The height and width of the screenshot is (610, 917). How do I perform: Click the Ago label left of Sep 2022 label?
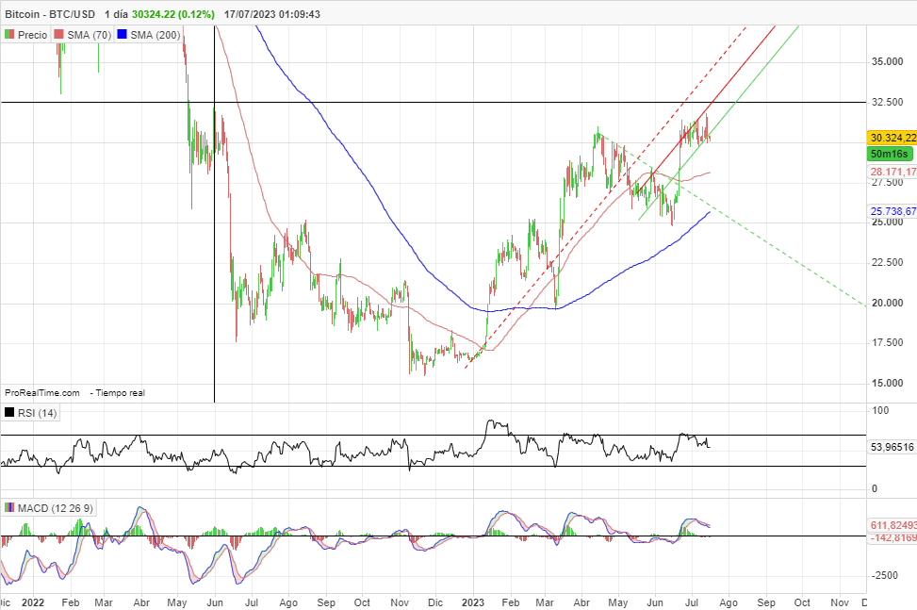click(x=288, y=602)
